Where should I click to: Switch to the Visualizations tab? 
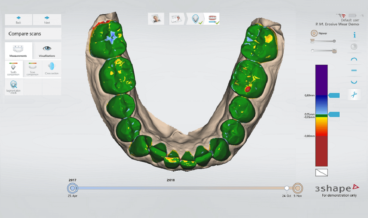(x=47, y=51)
